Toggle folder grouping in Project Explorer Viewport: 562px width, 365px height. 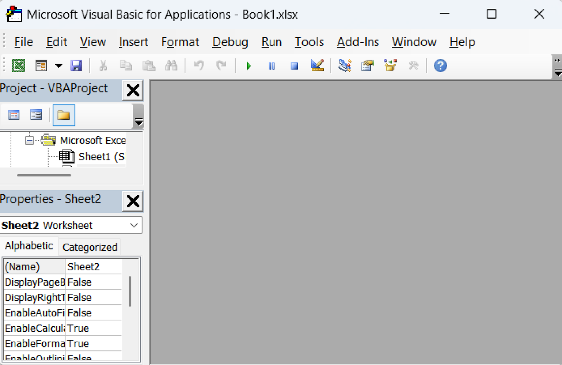[x=64, y=115]
